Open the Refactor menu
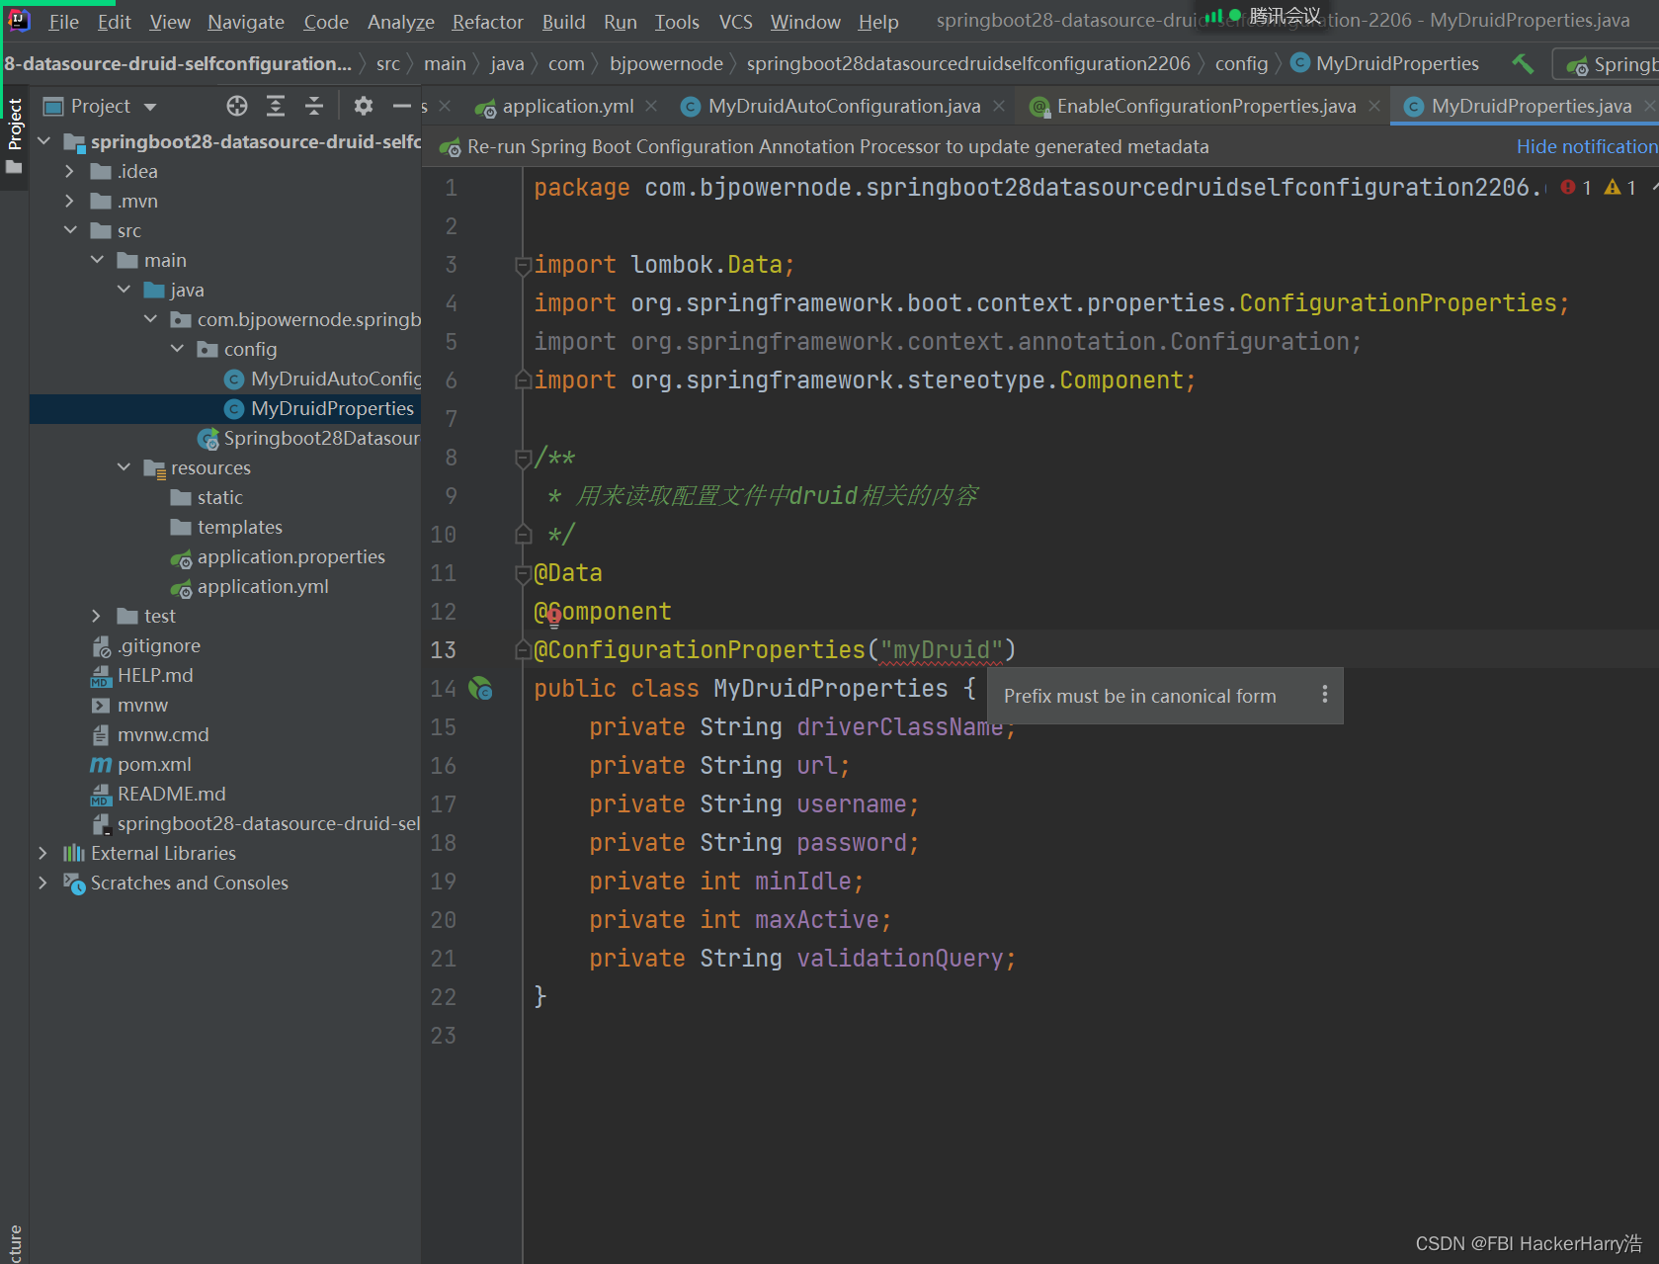This screenshot has width=1659, height=1264. click(x=487, y=21)
